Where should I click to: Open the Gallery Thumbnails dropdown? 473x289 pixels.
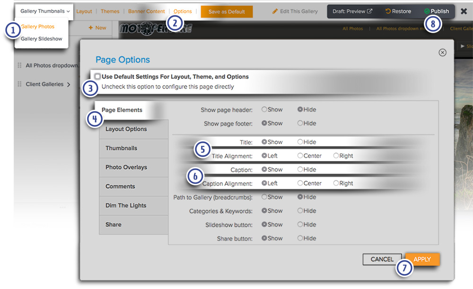point(45,11)
